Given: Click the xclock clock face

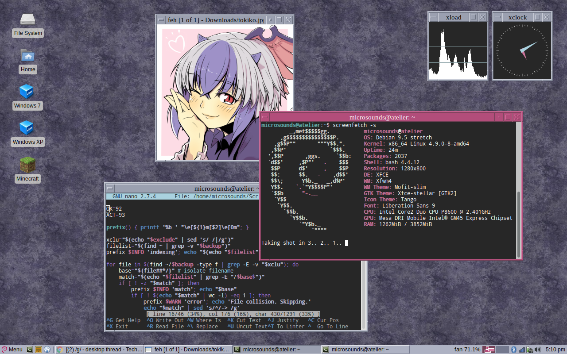Looking at the screenshot, I should pos(522,50).
